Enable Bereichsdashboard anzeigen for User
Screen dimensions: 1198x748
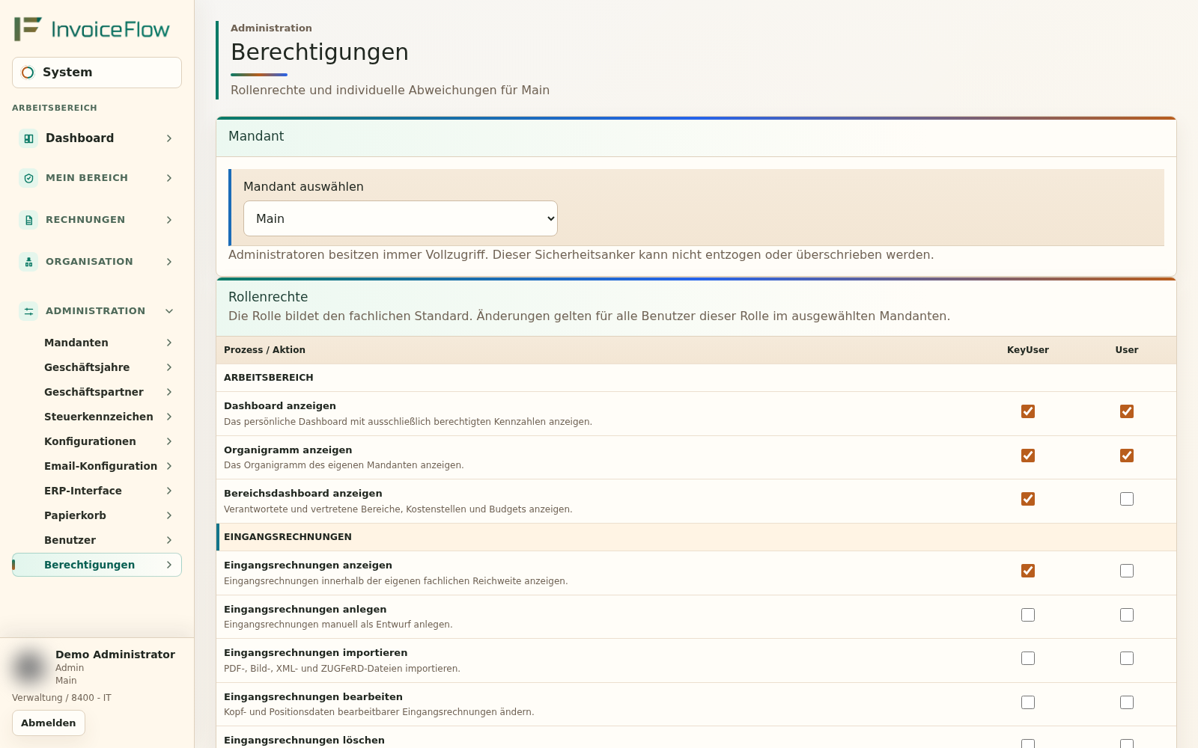1127,499
